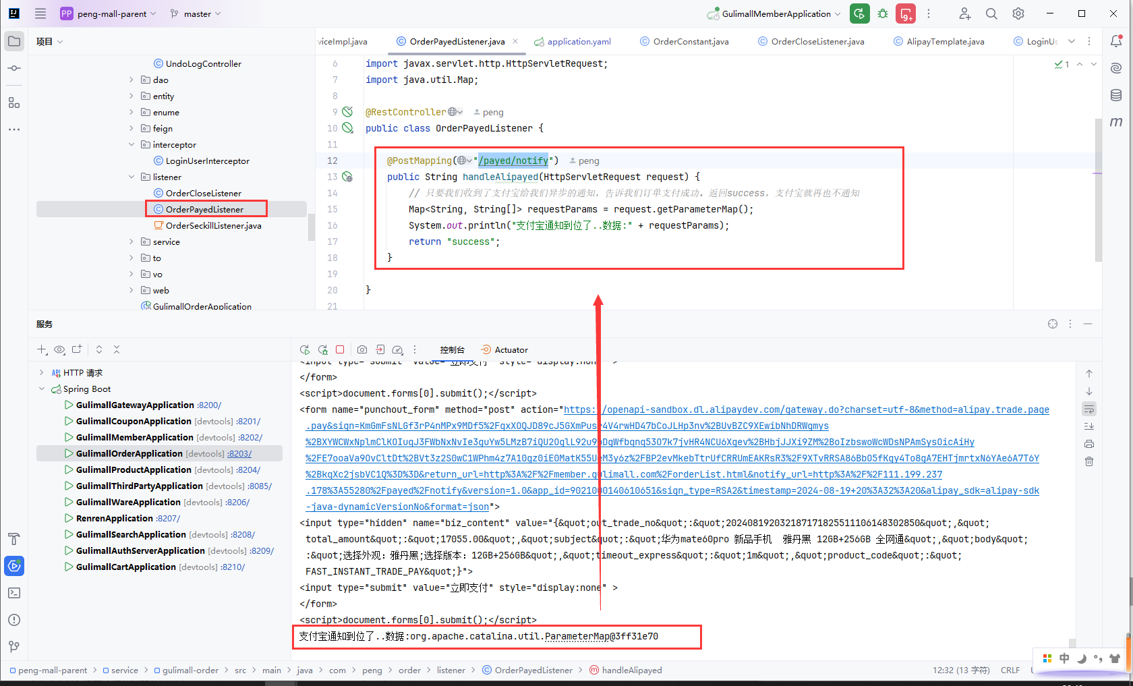
Task: Select OrderCloseListener in project tree
Action: pyautogui.click(x=203, y=193)
